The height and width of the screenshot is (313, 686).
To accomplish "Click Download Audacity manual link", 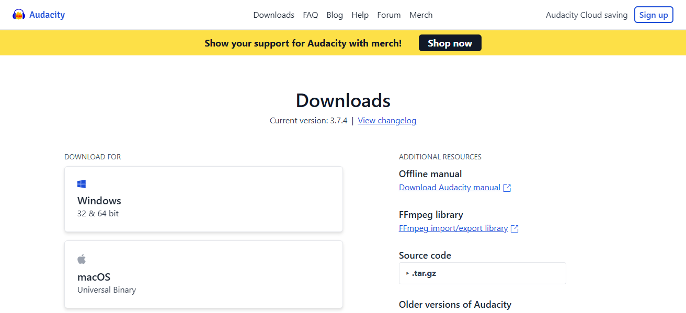I will click(450, 188).
